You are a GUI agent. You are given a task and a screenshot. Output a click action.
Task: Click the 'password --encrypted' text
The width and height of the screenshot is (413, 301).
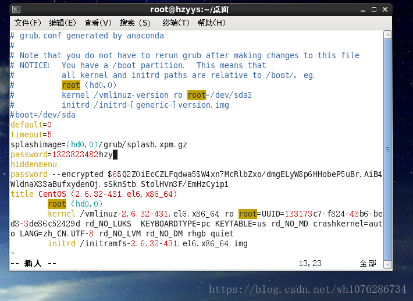coord(57,175)
